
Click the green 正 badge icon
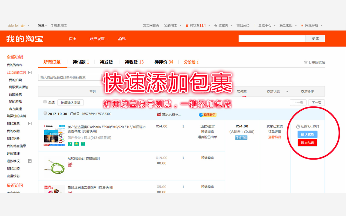click(83, 144)
